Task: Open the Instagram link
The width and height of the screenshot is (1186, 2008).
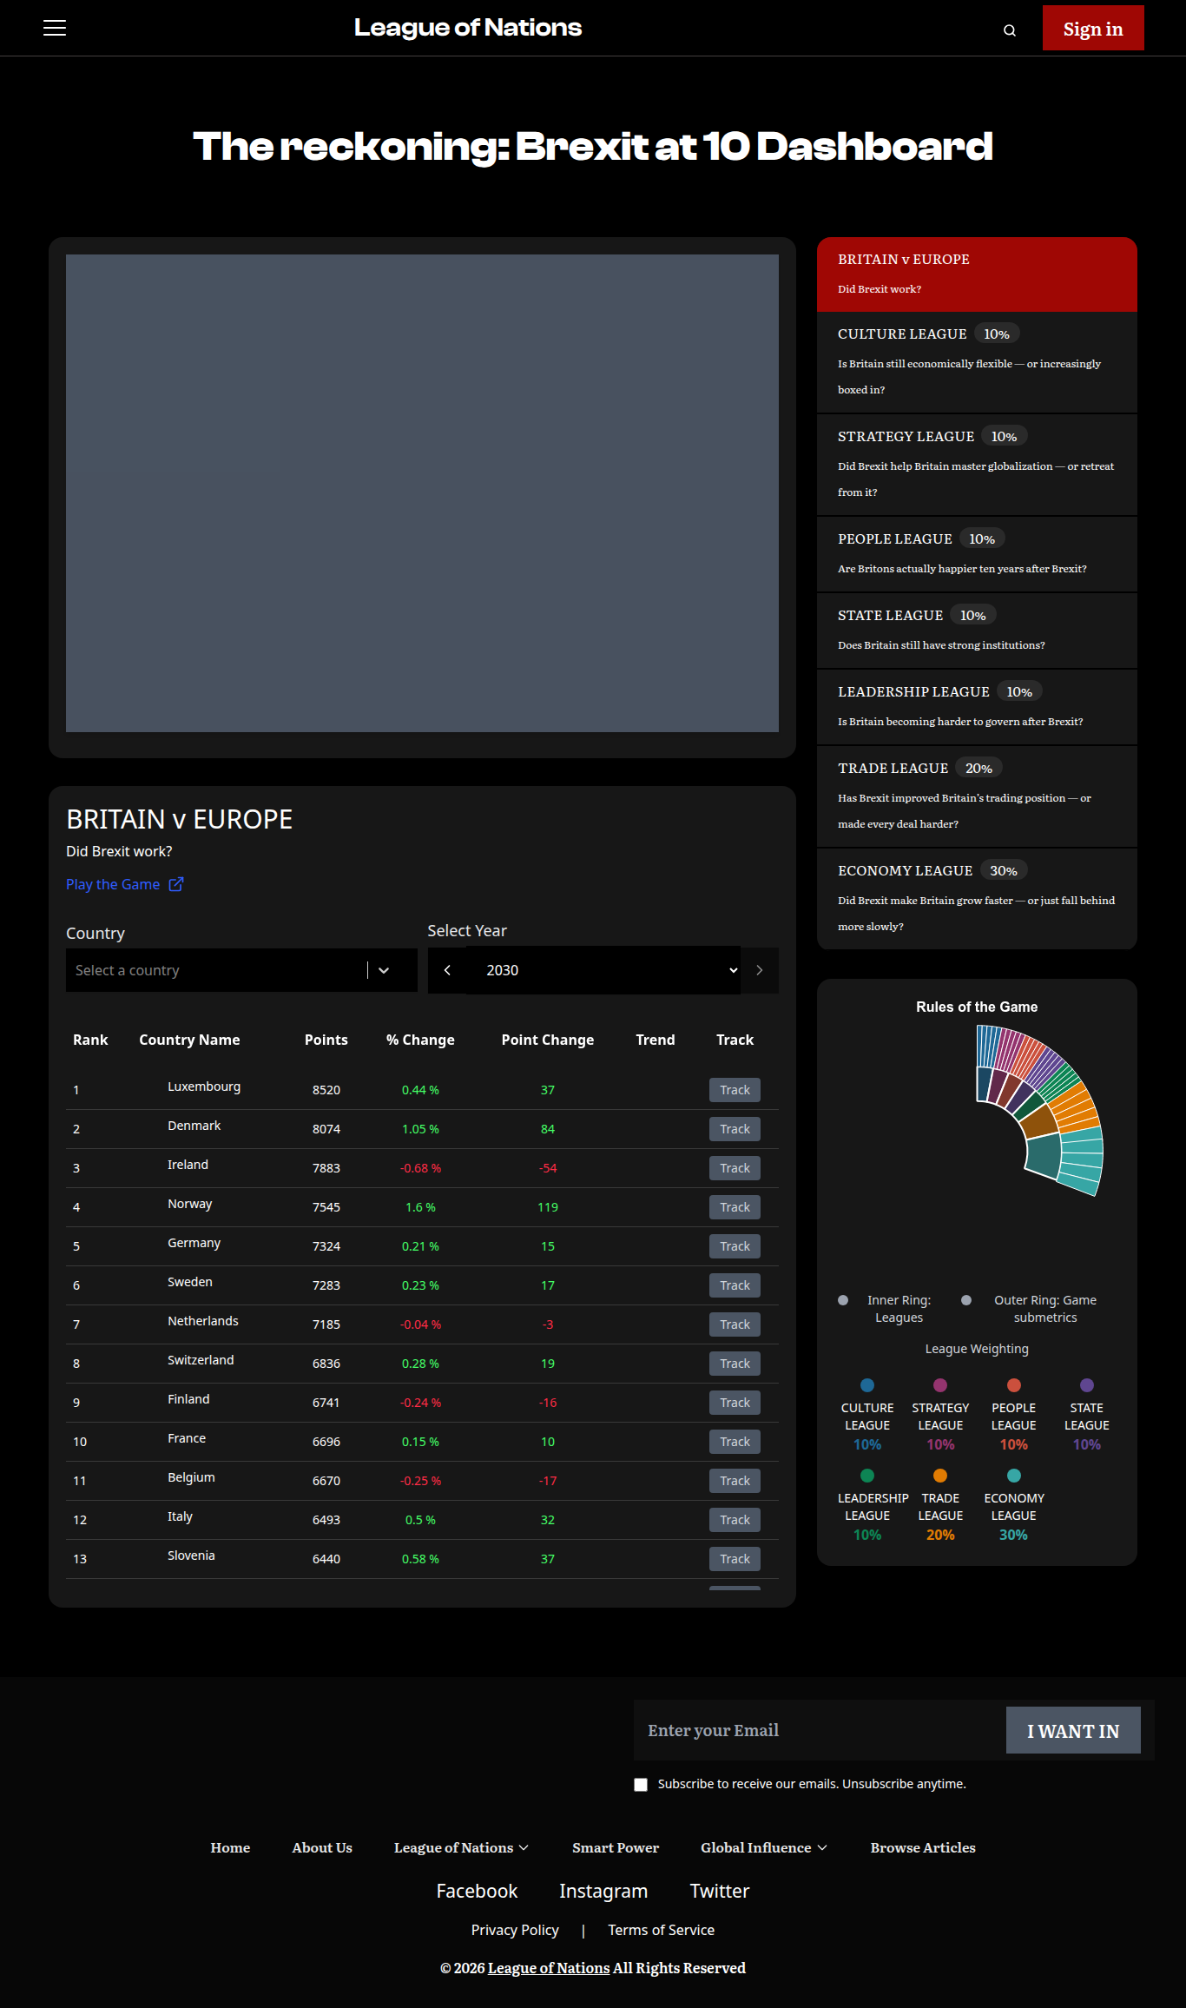Action: (603, 1891)
